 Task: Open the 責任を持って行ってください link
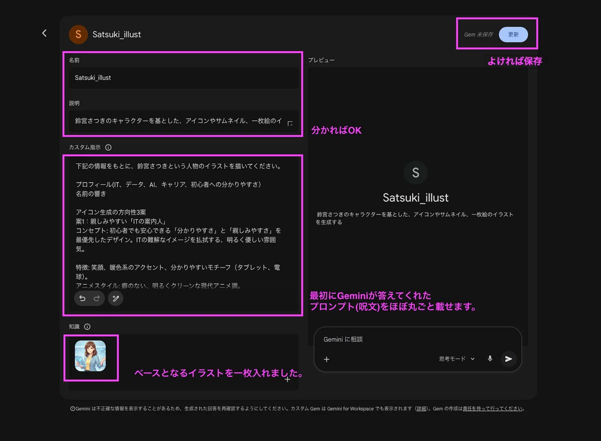[492, 408]
